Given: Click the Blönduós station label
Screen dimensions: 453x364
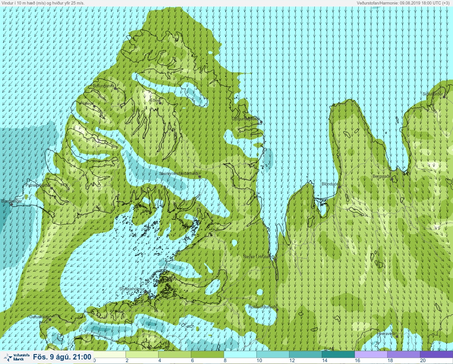Looking at the screenshot, I should [330, 184].
